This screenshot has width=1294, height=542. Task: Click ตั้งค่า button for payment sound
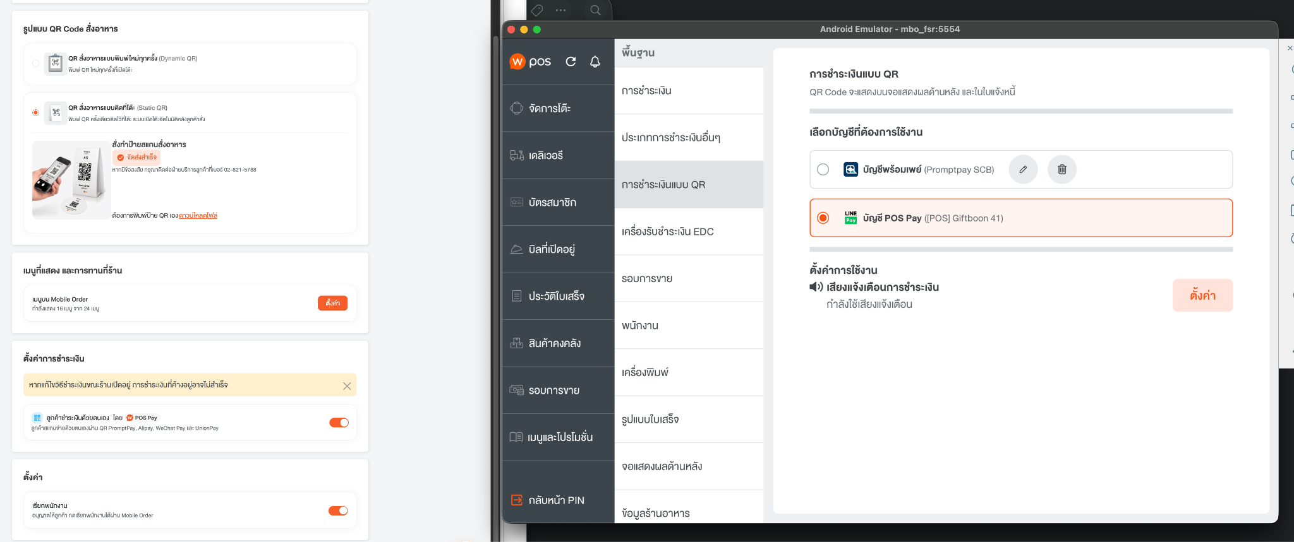(x=1202, y=295)
